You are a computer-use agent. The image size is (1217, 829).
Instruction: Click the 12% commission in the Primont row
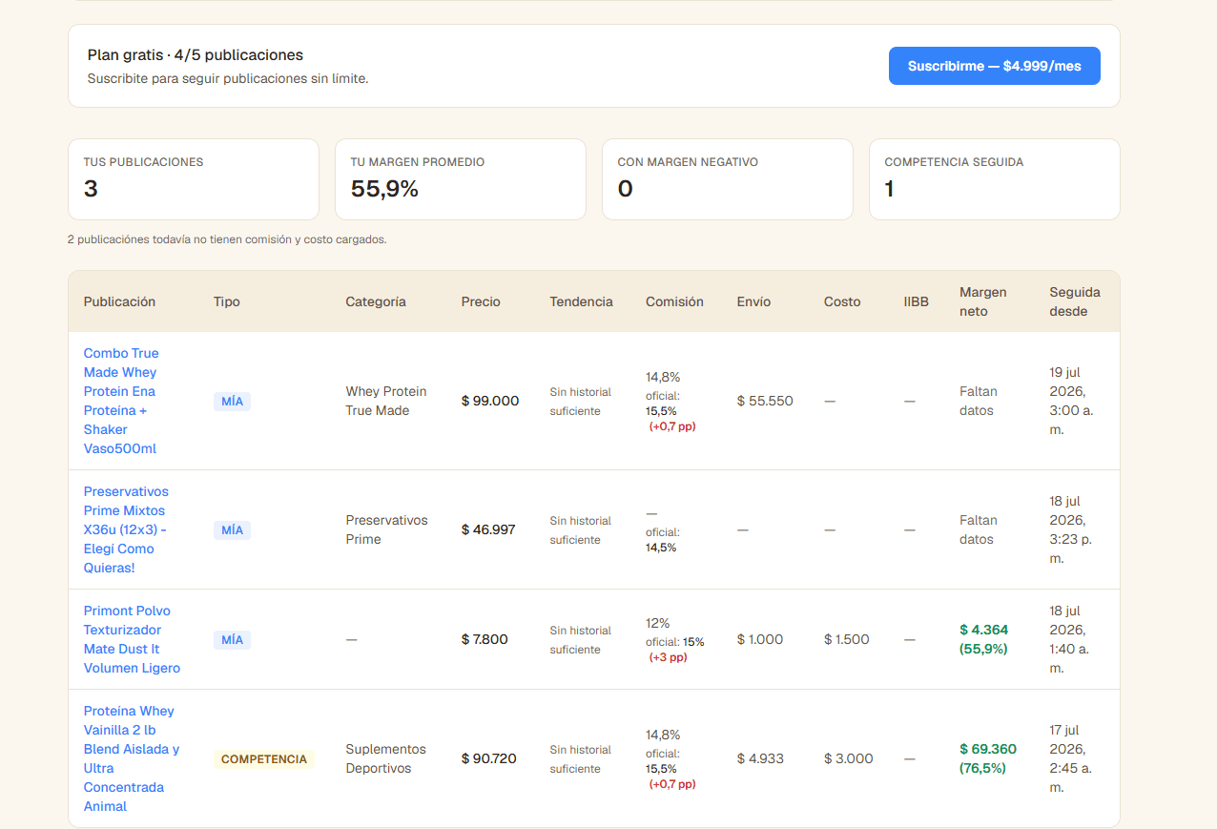pos(658,623)
